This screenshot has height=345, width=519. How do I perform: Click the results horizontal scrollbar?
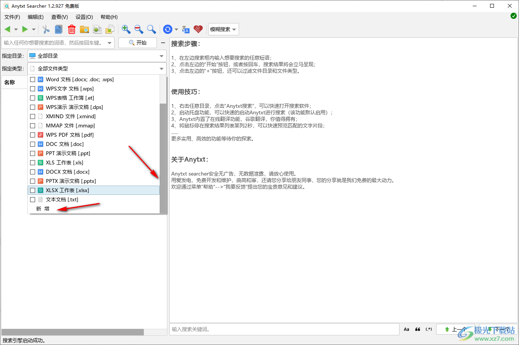click(x=73, y=332)
